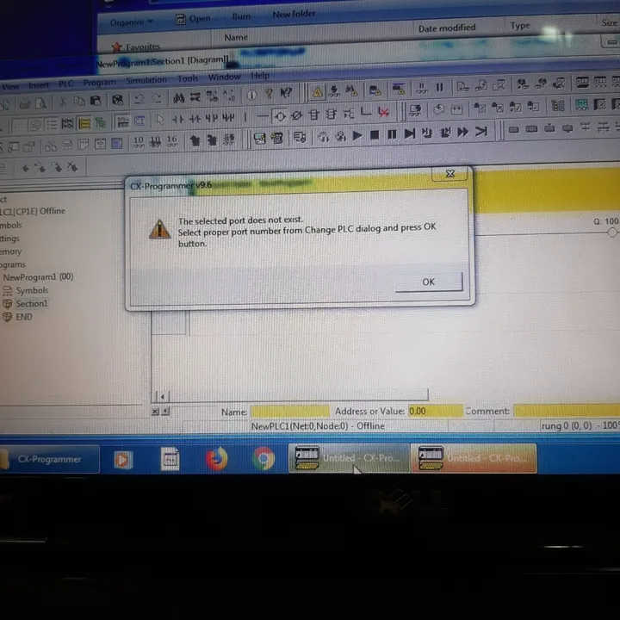Click the Address or Value field
The width and height of the screenshot is (620, 620).
[436, 412]
